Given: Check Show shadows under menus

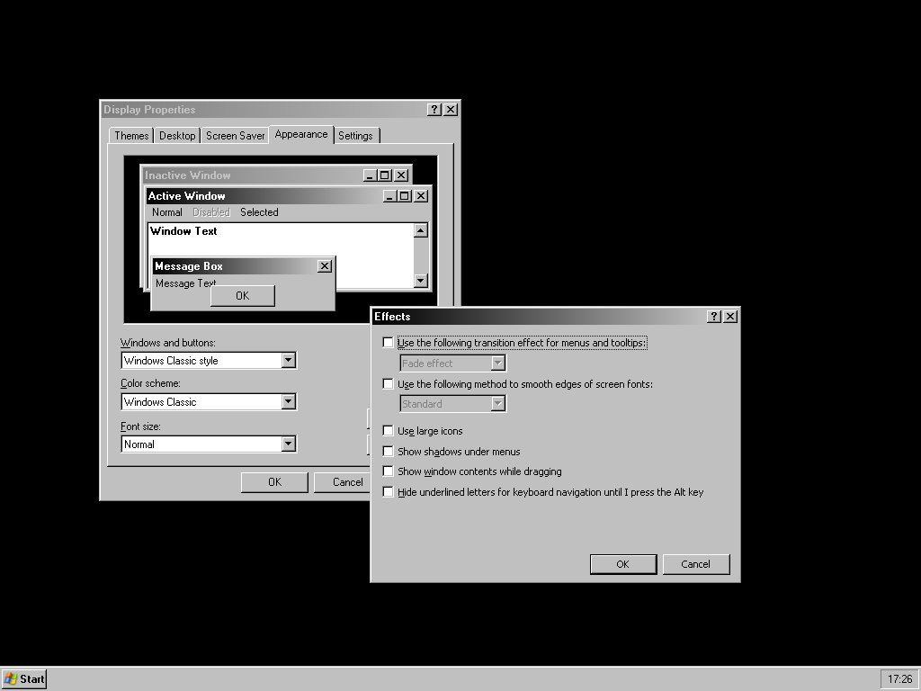Looking at the screenshot, I should coord(388,452).
